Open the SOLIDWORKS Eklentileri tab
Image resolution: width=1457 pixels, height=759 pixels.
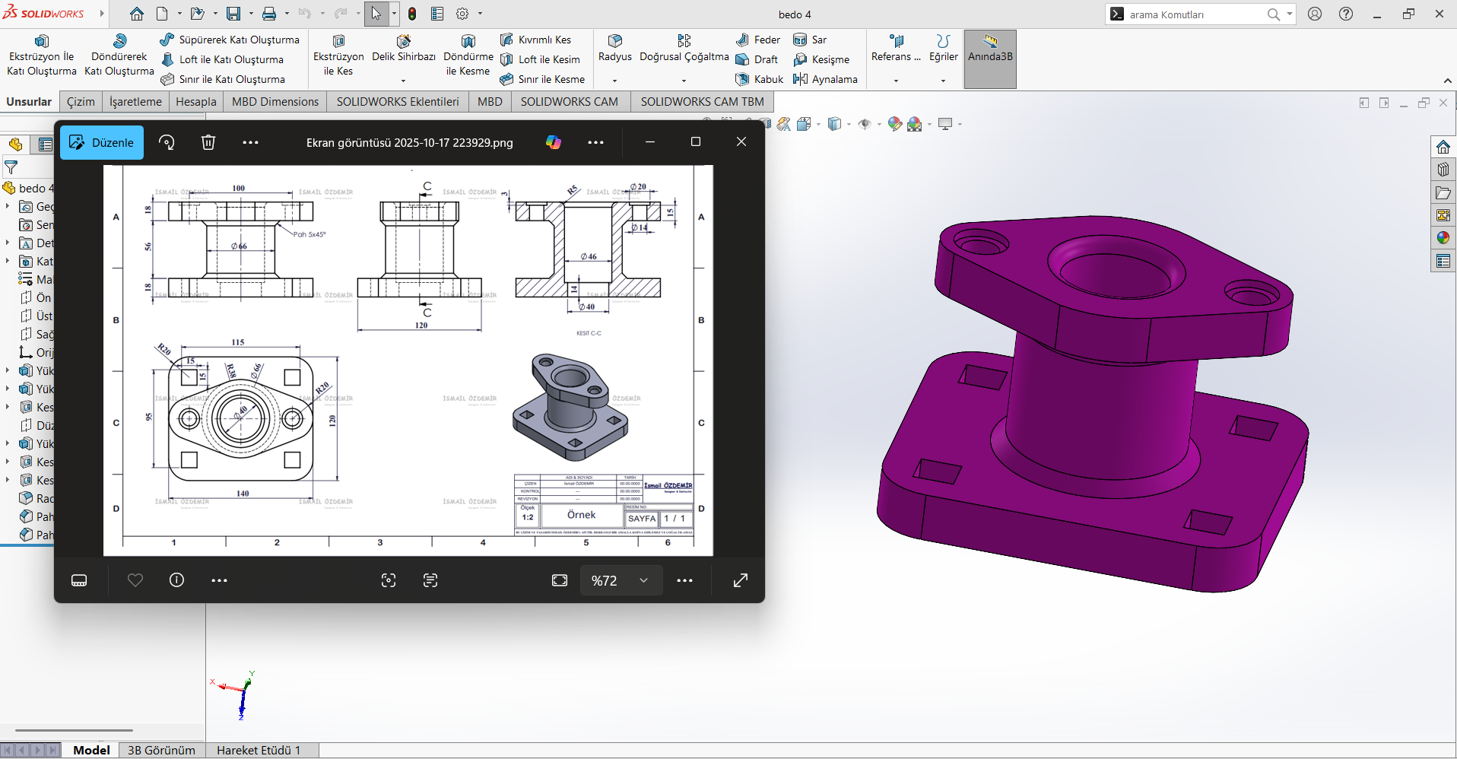point(397,102)
